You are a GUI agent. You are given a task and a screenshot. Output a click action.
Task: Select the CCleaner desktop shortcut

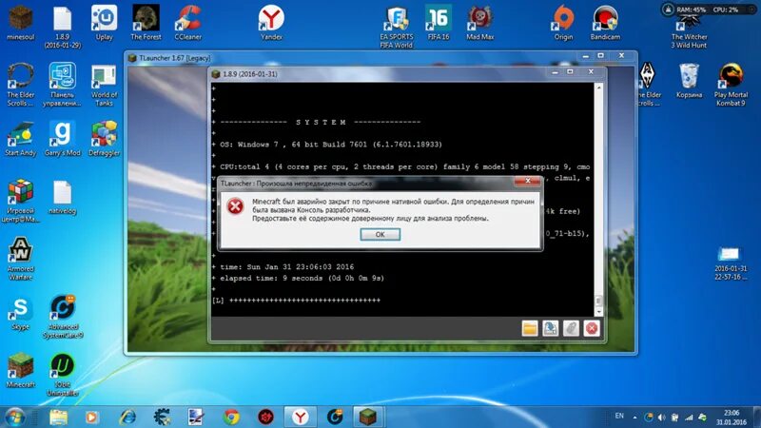pyautogui.click(x=187, y=23)
